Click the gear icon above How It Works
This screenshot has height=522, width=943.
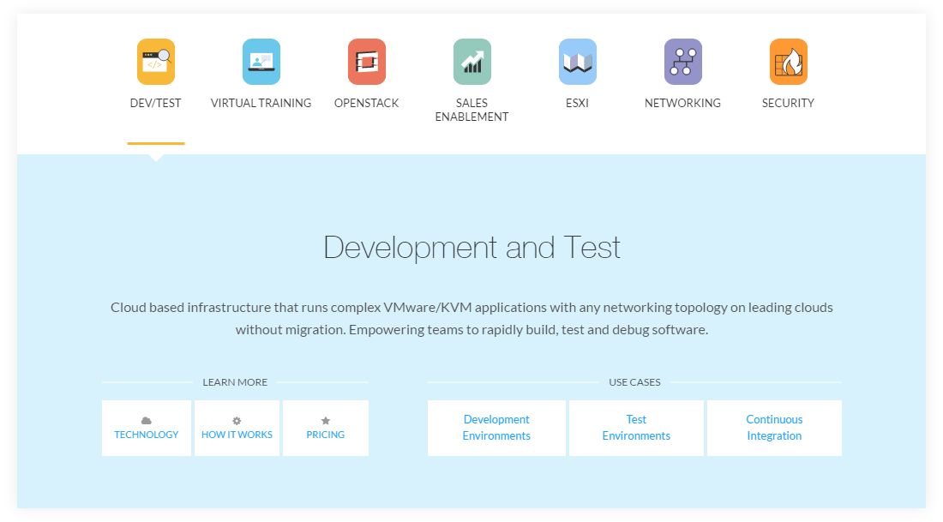pos(237,421)
